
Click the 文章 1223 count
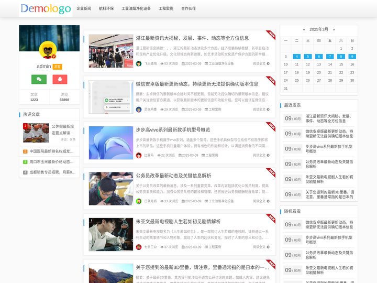click(34, 97)
